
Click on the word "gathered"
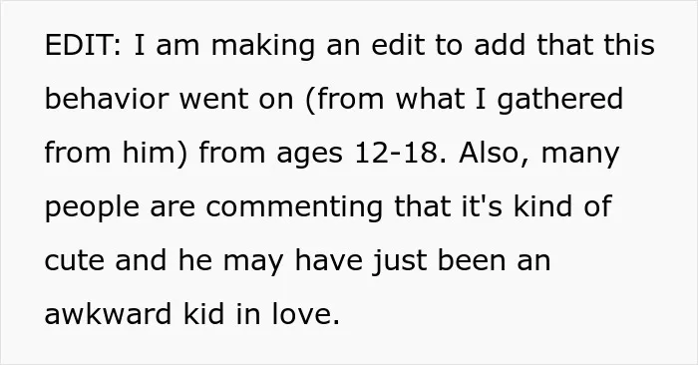[x=560, y=101]
